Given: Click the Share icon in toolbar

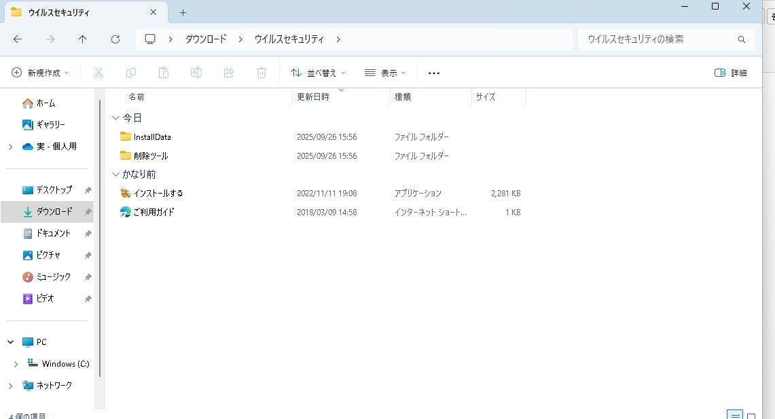Looking at the screenshot, I should click(229, 73).
